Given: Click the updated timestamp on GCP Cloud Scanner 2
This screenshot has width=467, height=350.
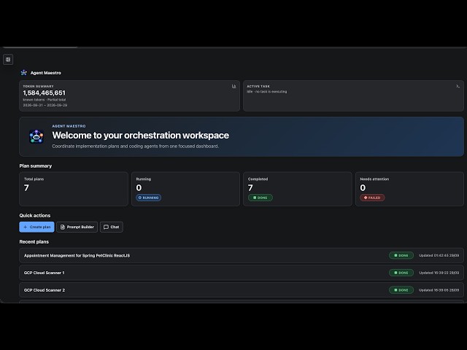Looking at the screenshot, I should tap(439, 290).
